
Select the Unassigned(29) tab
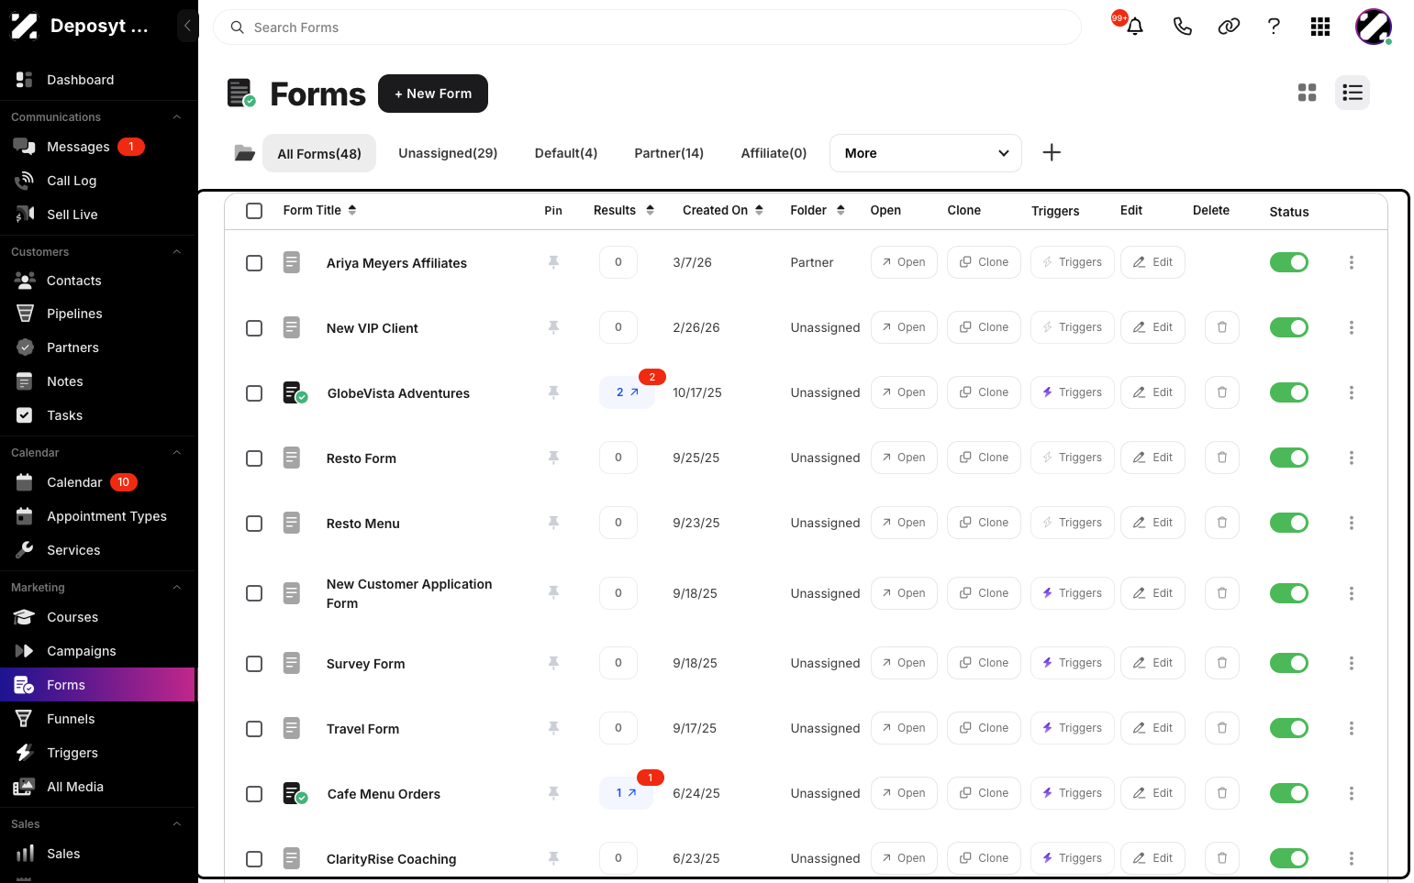[448, 153]
